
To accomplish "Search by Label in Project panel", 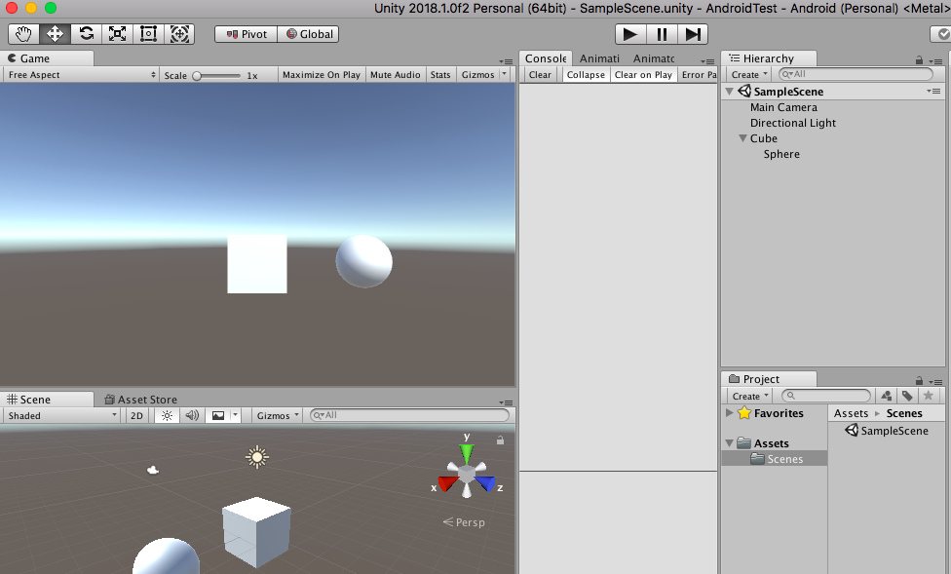I will coord(907,396).
